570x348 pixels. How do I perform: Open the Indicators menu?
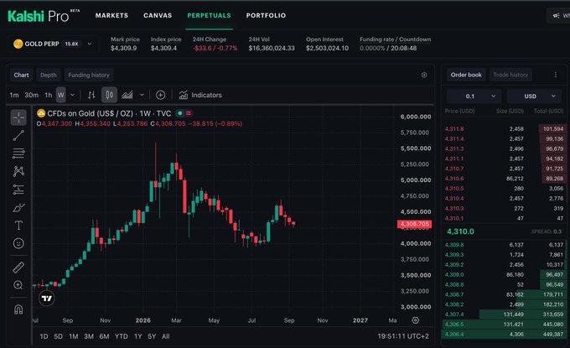[200, 95]
